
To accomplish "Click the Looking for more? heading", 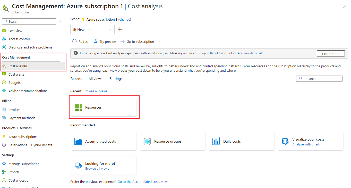I will 100,164.
